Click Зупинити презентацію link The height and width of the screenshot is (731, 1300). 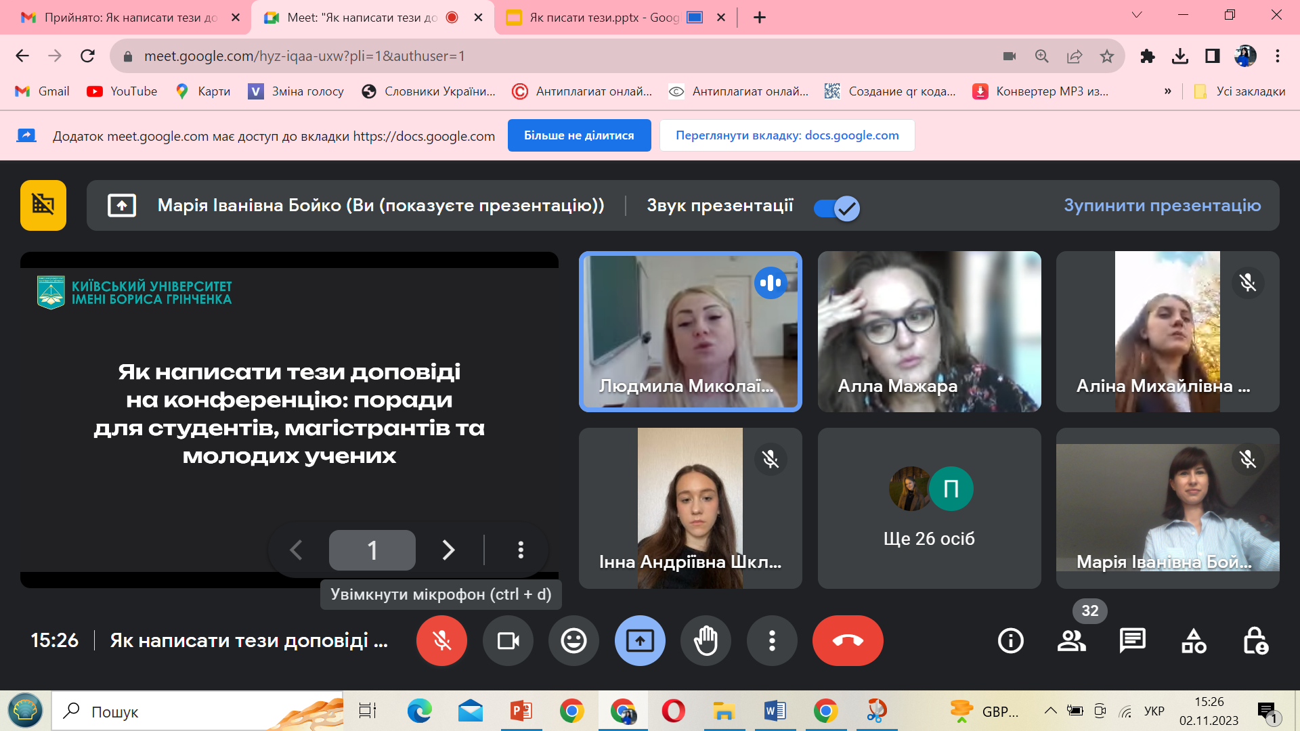pos(1162,205)
